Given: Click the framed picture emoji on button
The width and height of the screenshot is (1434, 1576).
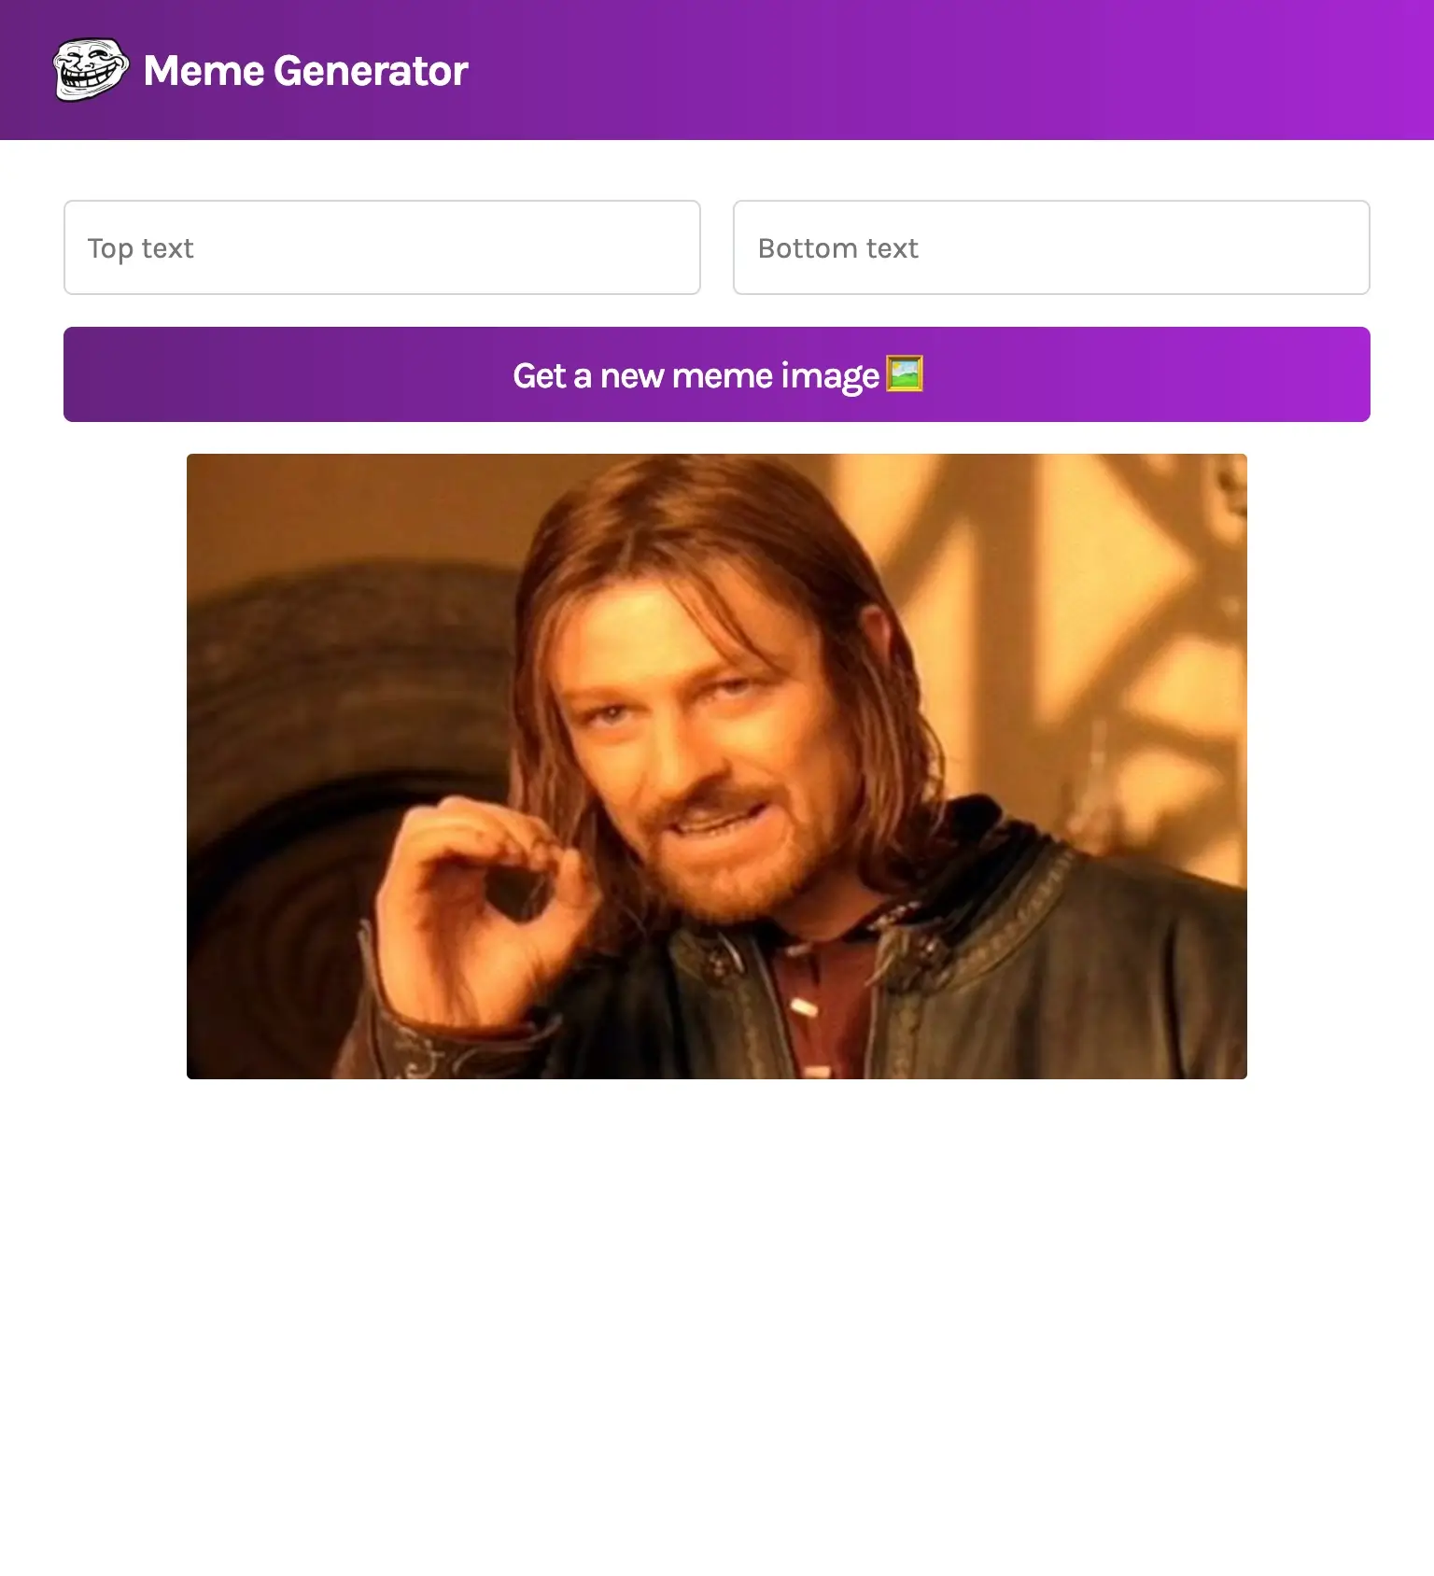Looking at the screenshot, I should [904, 374].
